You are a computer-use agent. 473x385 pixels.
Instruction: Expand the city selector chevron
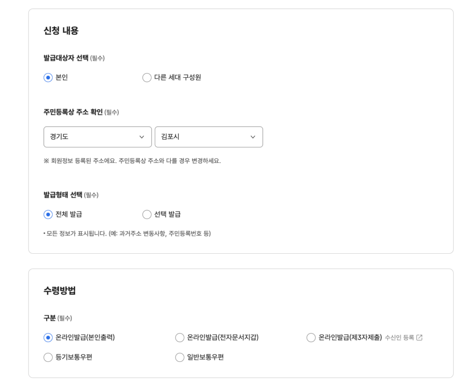253,137
